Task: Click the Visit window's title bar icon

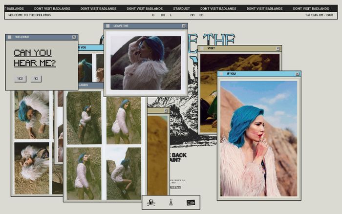Action: coord(202,48)
